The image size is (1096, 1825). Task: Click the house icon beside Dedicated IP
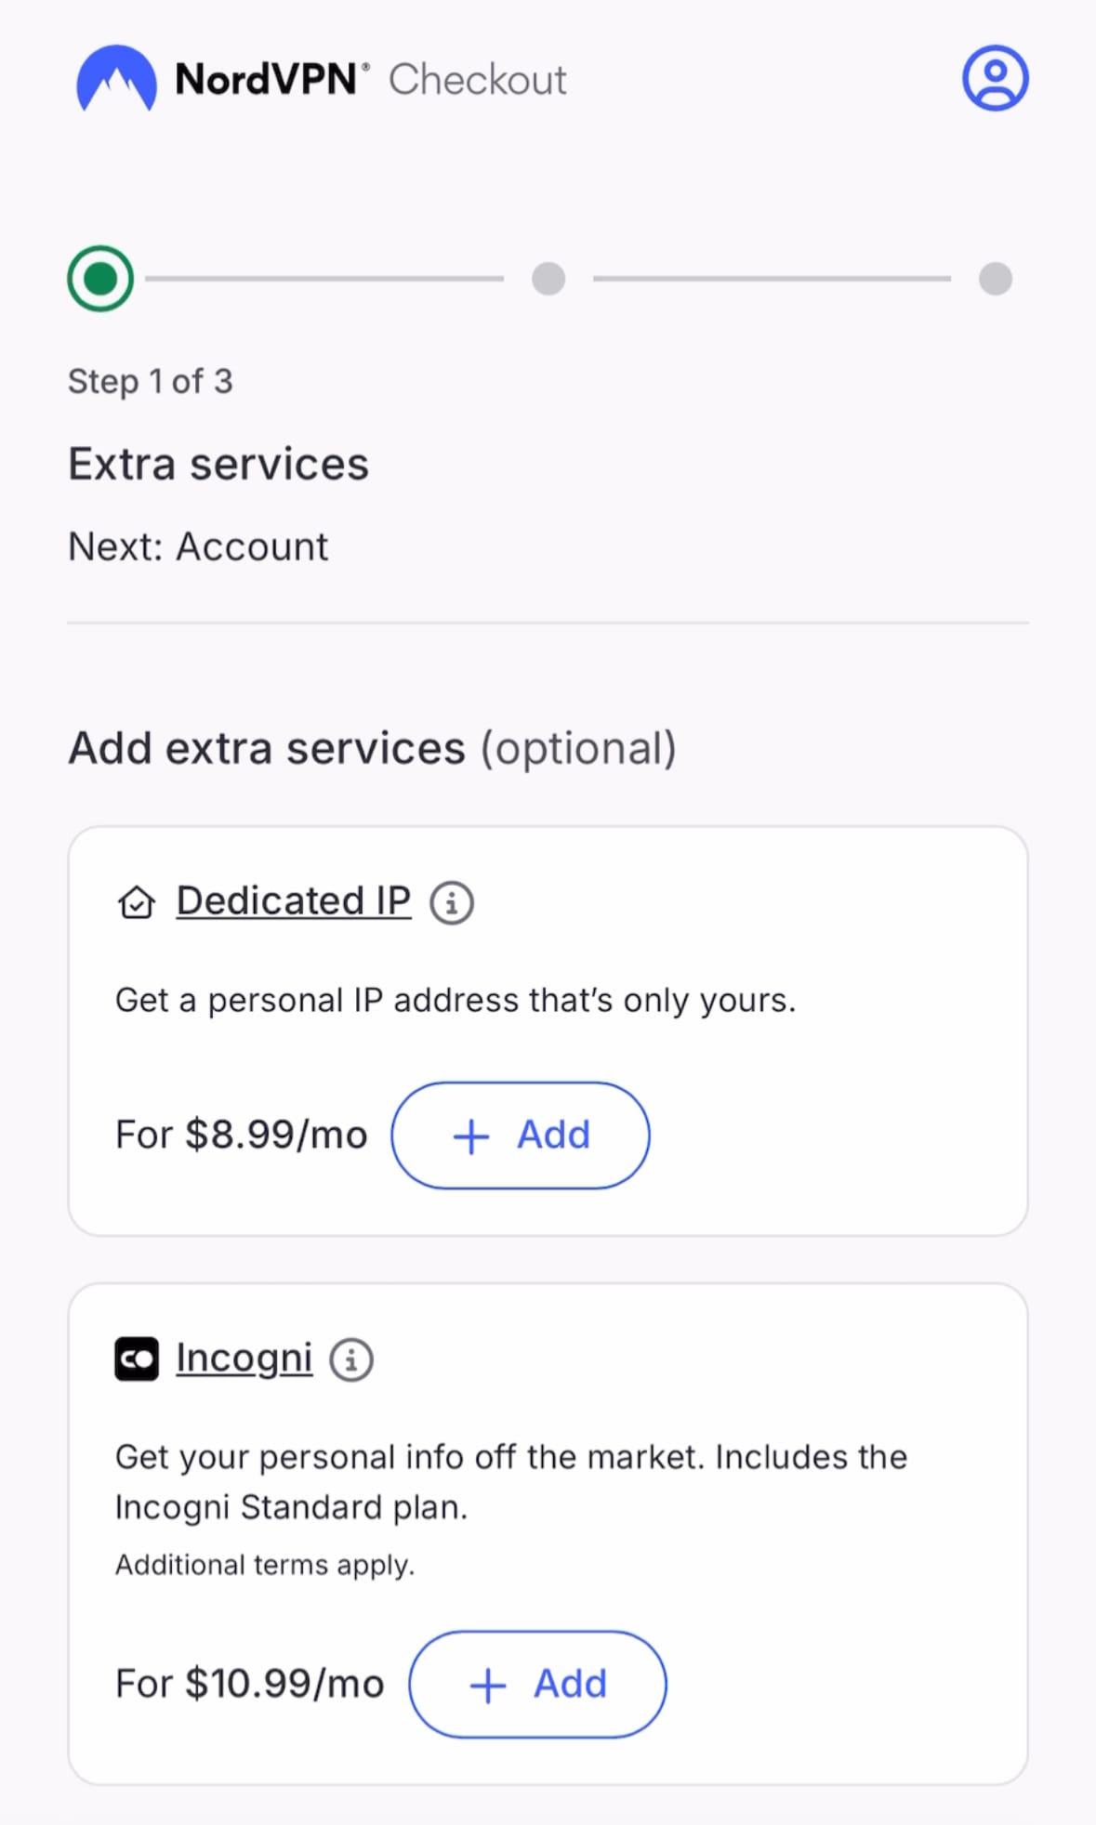(x=137, y=902)
